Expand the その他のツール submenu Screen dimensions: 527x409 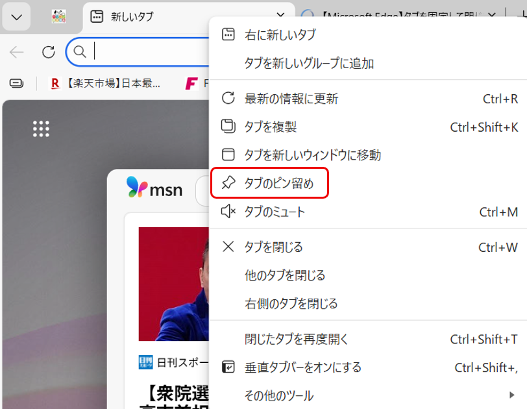[x=279, y=395]
